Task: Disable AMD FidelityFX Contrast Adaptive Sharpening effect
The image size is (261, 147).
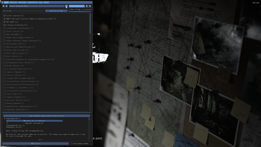Action: [4, 19]
